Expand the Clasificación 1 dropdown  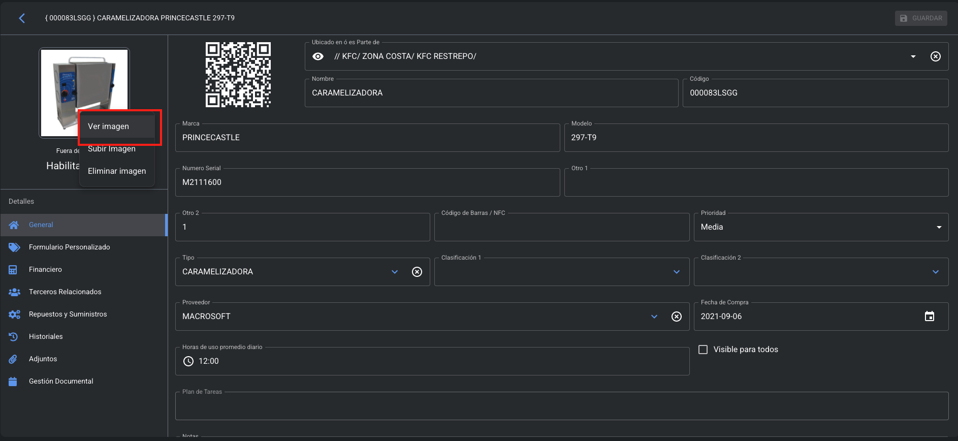(676, 272)
